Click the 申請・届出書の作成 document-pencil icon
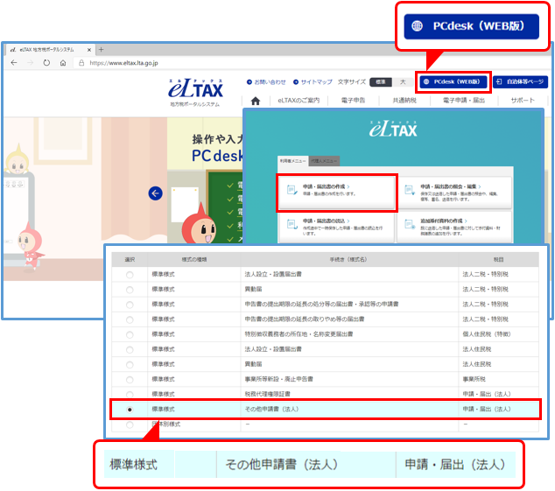The image size is (555, 491). click(x=292, y=190)
